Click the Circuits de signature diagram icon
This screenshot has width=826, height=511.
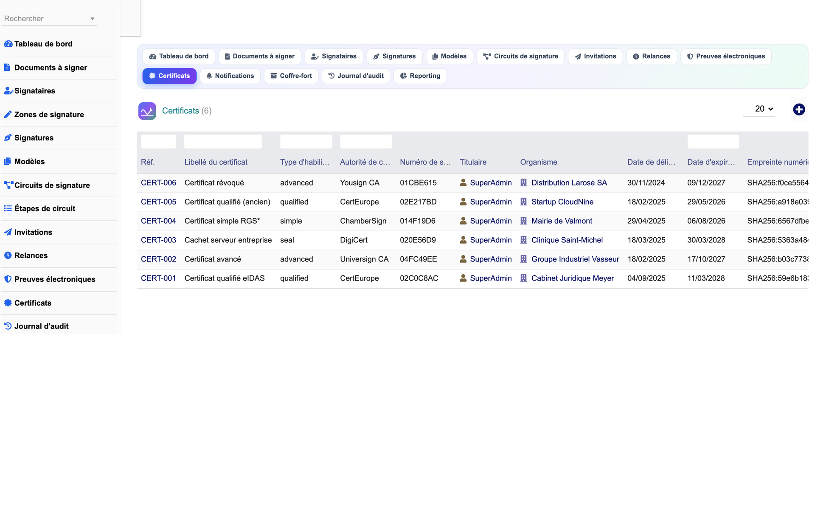pos(8,185)
